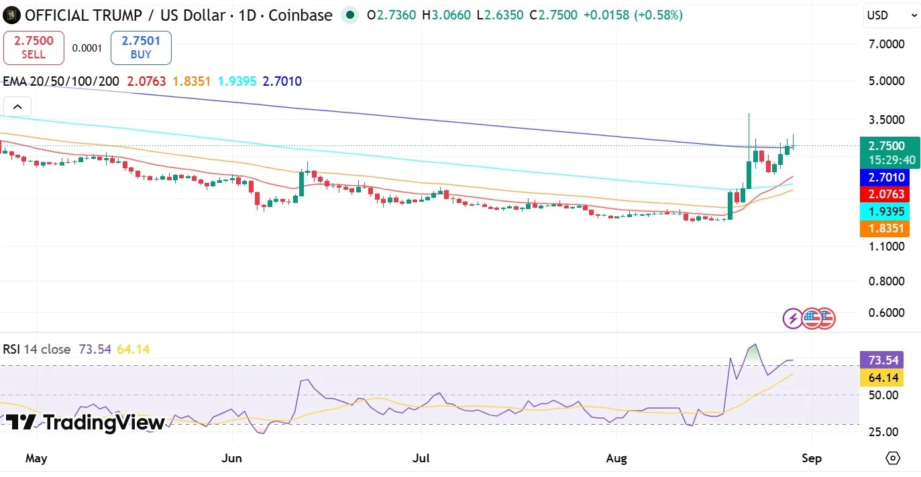
Task: Click the 5.0000 price axis level
Action: coord(887,81)
